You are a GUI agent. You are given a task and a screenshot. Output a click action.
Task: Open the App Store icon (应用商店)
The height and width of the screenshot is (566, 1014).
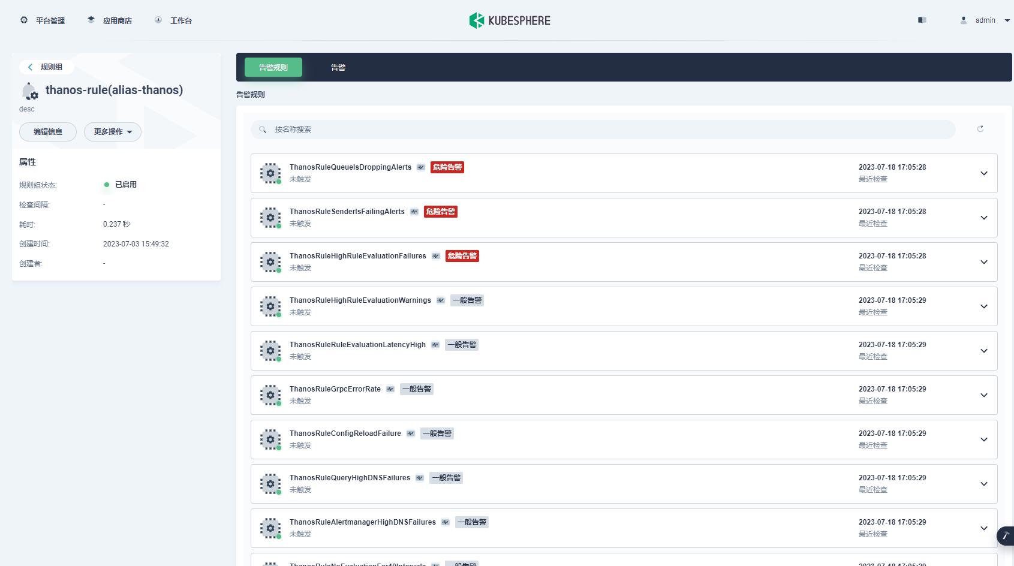91,20
